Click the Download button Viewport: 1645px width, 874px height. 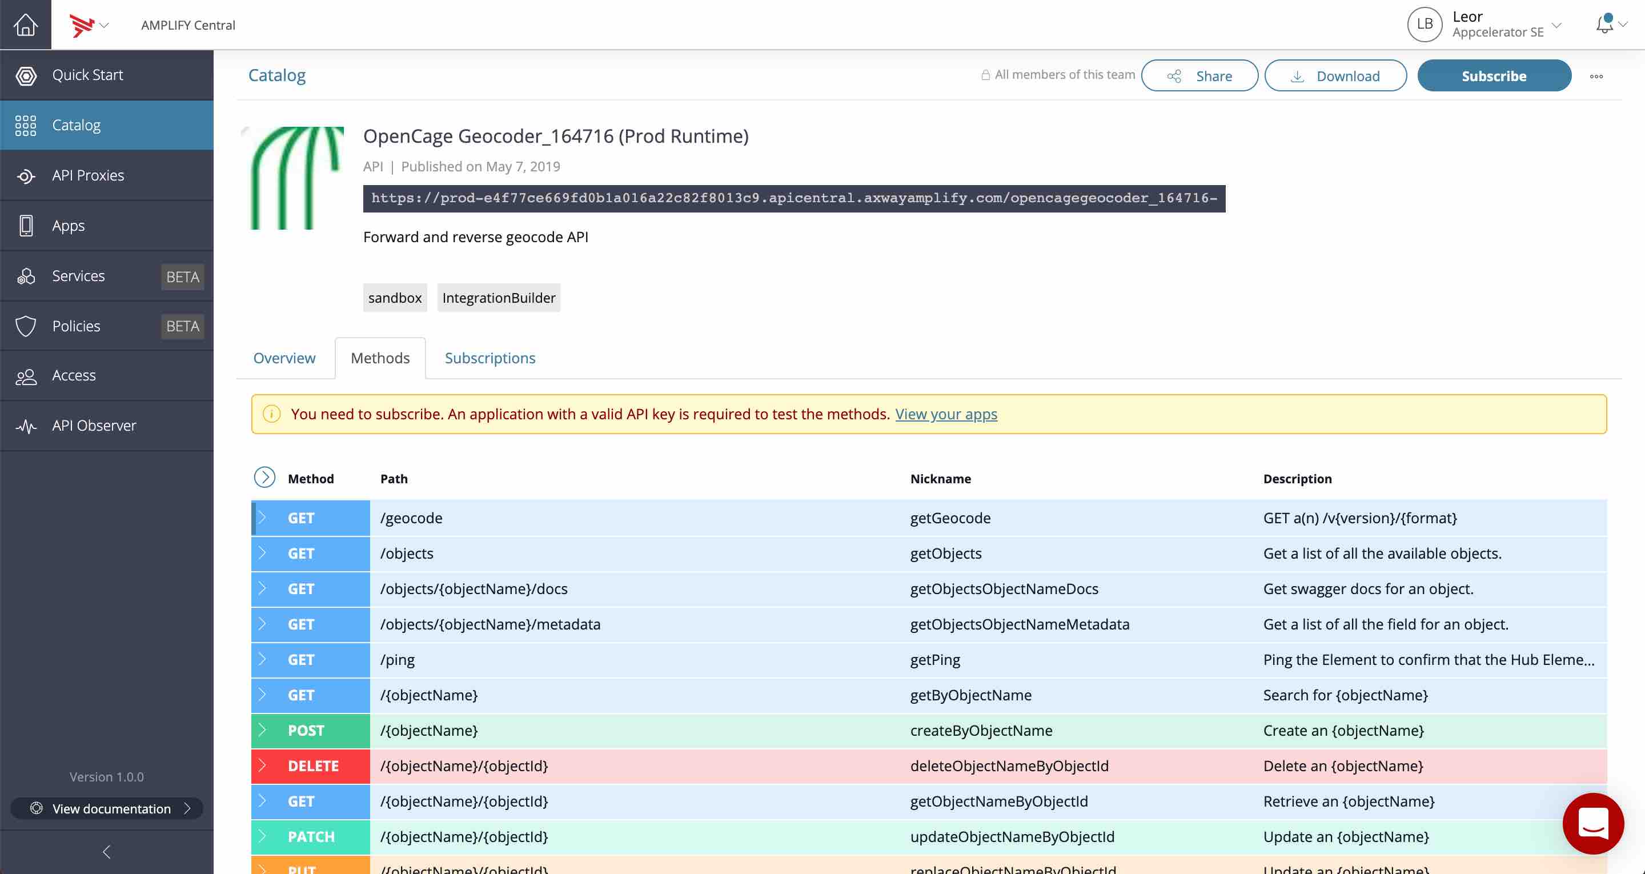[x=1335, y=76]
